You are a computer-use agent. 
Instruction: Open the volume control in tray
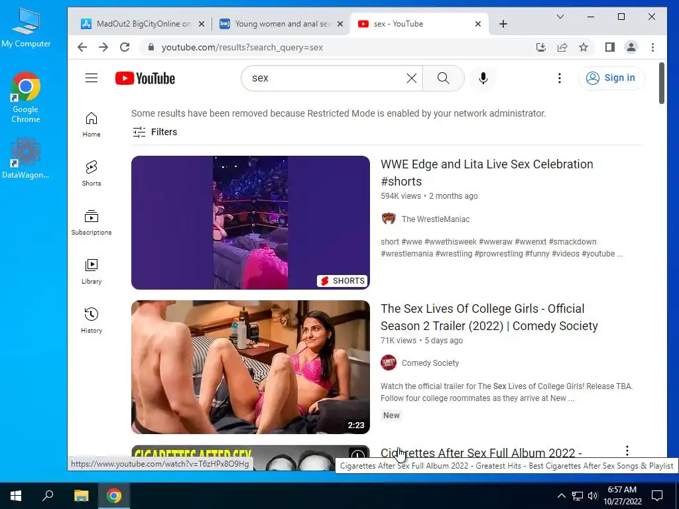tap(593, 496)
